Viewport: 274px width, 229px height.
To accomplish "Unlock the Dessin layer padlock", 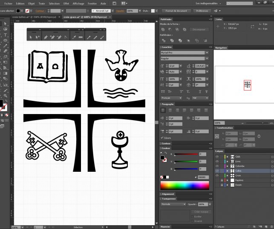I will 222,185.
